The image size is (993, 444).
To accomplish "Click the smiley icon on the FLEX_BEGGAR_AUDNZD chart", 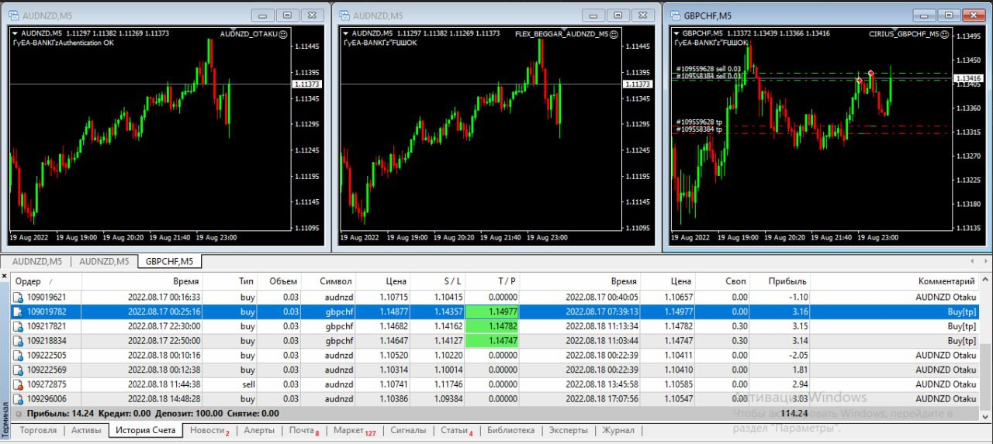I will coord(614,33).
